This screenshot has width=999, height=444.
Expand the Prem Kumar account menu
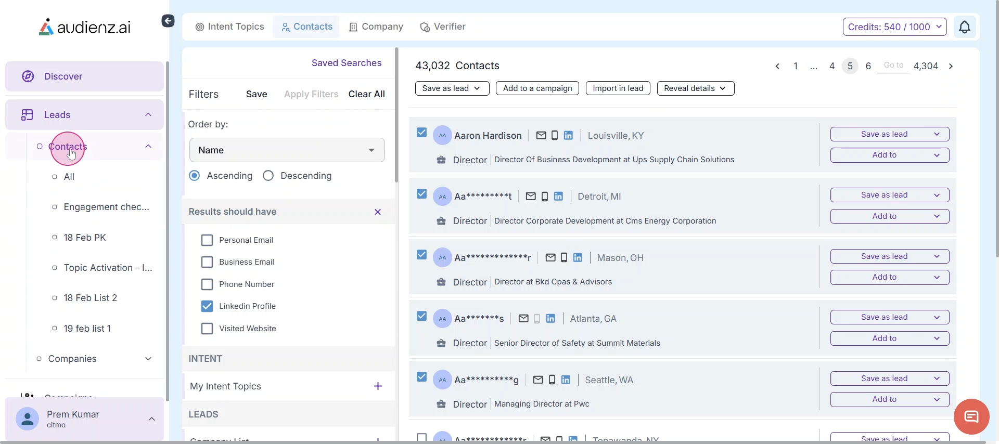coord(152,419)
